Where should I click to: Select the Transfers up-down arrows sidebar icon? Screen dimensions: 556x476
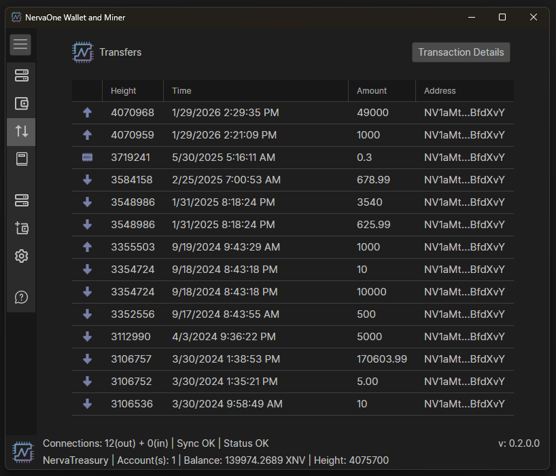coord(21,132)
